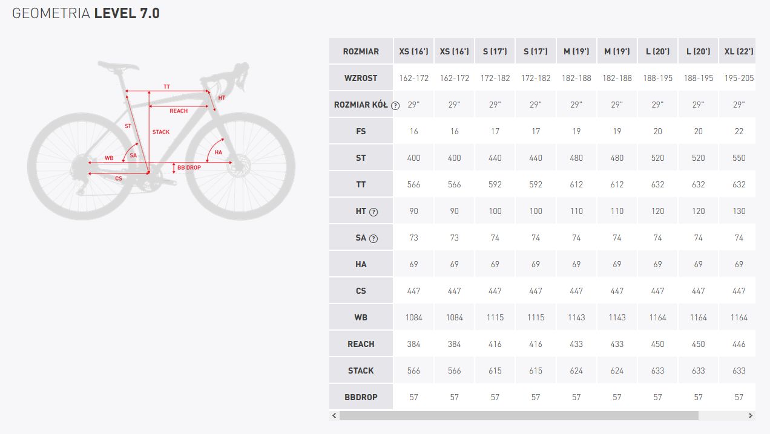Screen dimensions: 770x434
Task: Click the help icon next to ROZMIAR KÓŁ
Action: [395, 105]
